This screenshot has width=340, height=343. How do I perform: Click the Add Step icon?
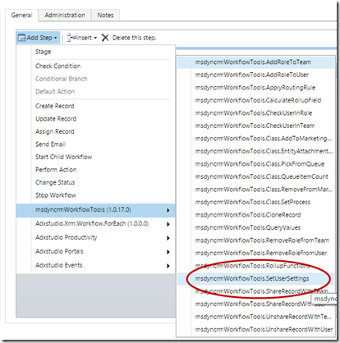(x=22, y=38)
